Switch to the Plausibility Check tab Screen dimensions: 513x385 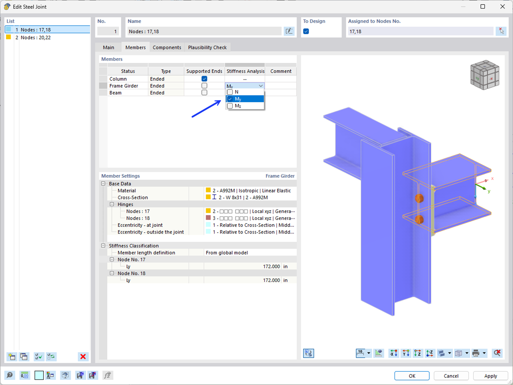tap(207, 47)
